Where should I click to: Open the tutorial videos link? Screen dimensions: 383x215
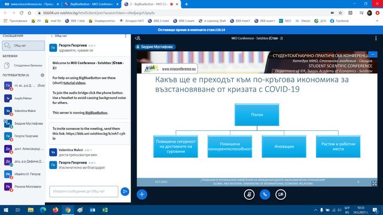(x=74, y=83)
